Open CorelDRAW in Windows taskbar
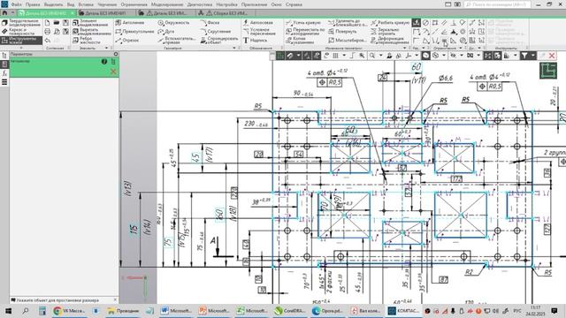The height and width of the screenshot is (318, 566). point(290,310)
